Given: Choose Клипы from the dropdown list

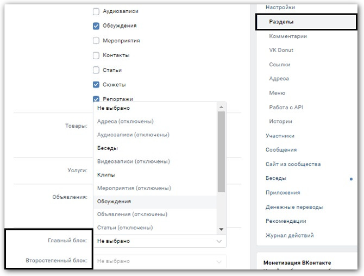Looking at the screenshot, I should pos(106,175).
